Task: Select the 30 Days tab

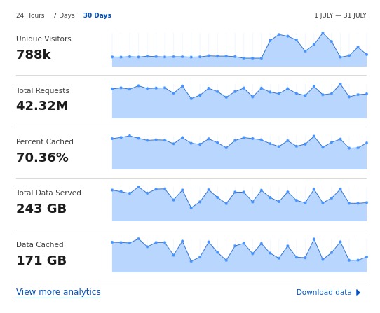Action: click(97, 15)
